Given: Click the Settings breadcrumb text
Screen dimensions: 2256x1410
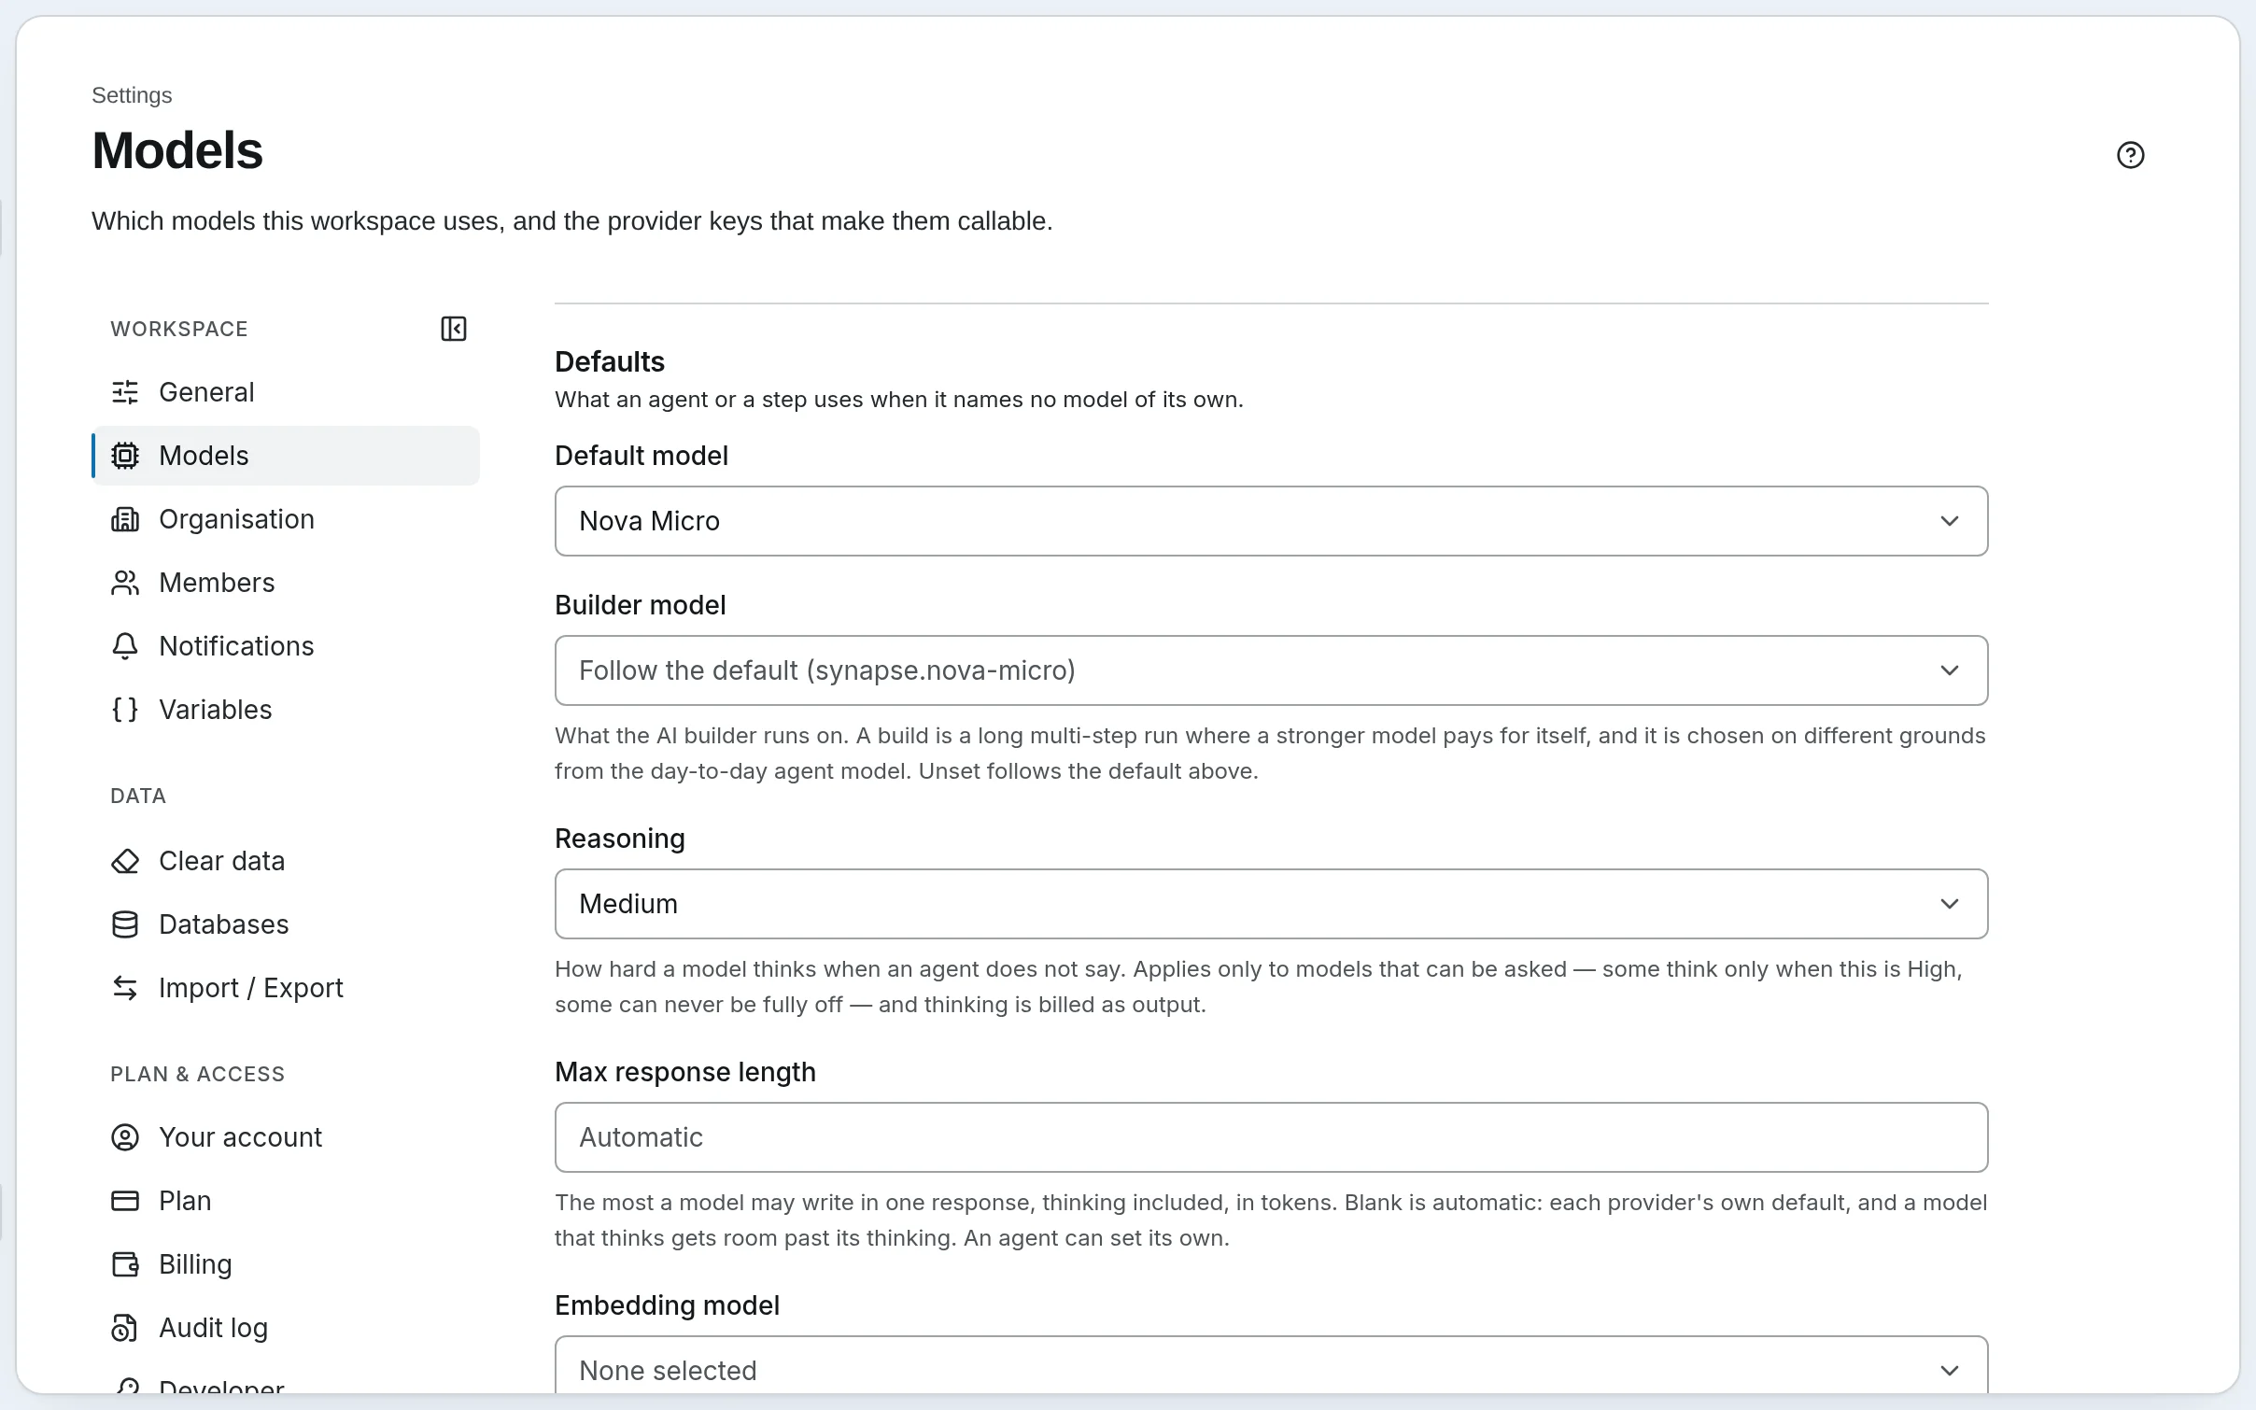Looking at the screenshot, I should pos(132,95).
